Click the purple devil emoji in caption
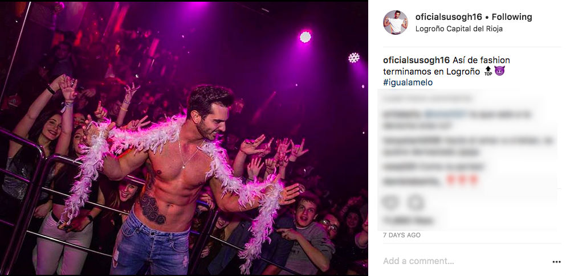Screen dimensions: 566x276 click(499, 71)
